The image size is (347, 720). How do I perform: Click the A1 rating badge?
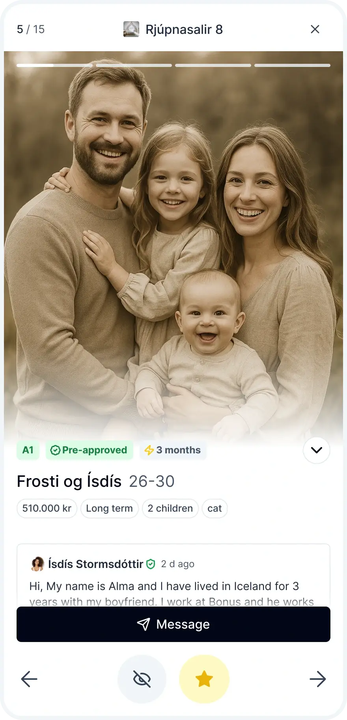coord(28,450)
